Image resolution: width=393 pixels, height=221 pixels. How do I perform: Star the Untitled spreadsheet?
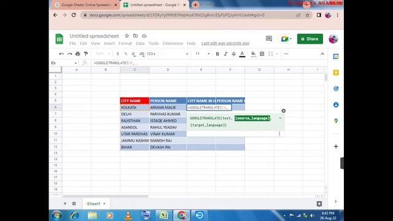[127, 36]
